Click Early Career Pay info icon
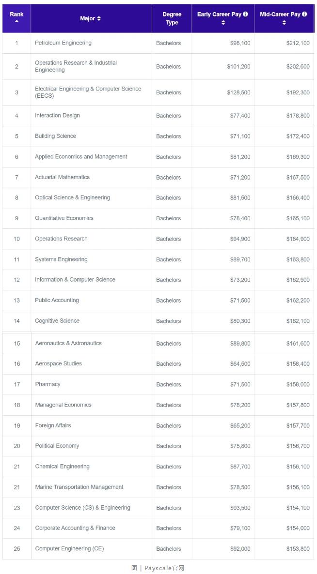This screenshot has width=317, height=574. pyautogui.click(x=245, y=14)
